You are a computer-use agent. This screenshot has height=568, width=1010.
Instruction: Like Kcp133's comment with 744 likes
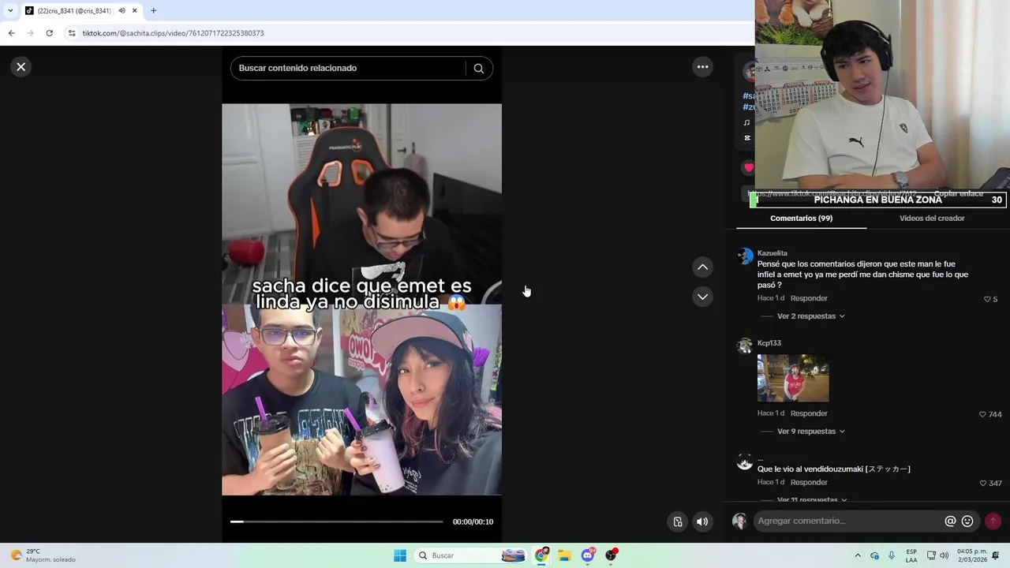coord(982,414)
